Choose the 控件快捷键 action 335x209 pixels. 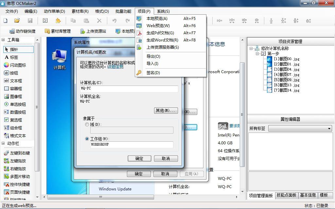point(17,184)
